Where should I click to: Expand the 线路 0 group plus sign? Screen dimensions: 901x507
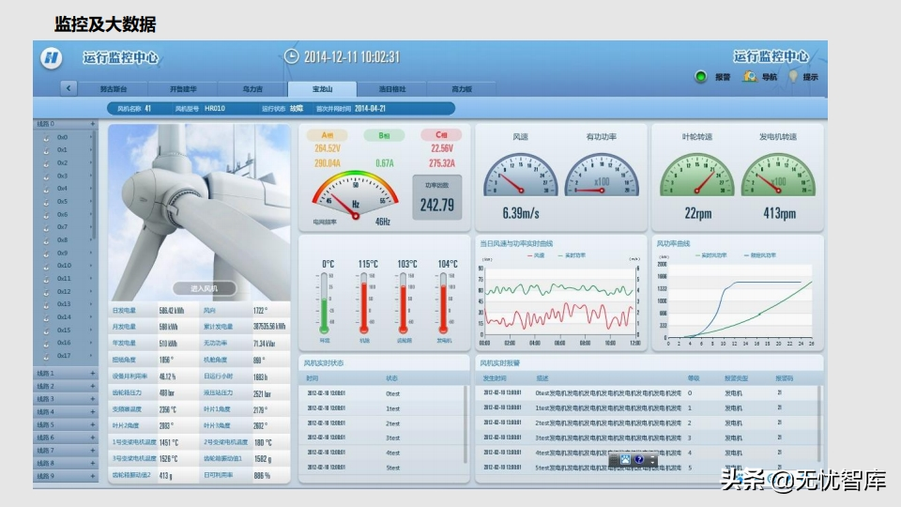(x=93, y=124)
